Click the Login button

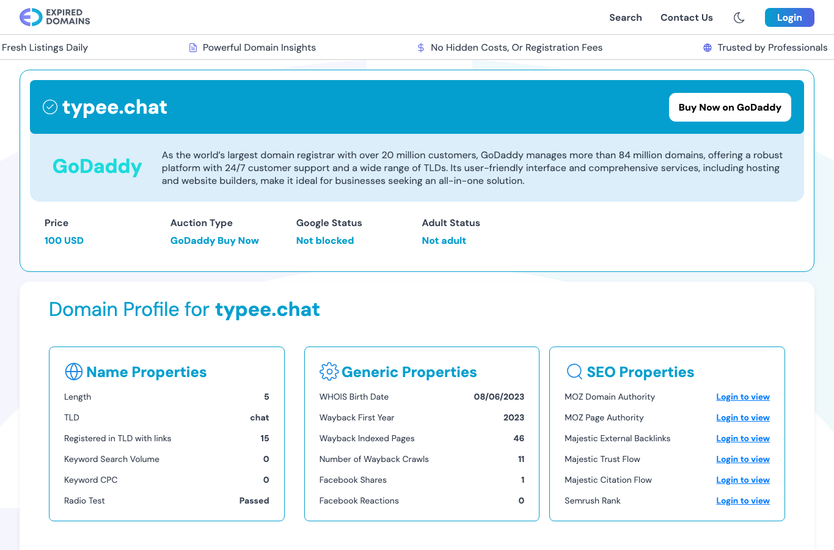point(789,18)
